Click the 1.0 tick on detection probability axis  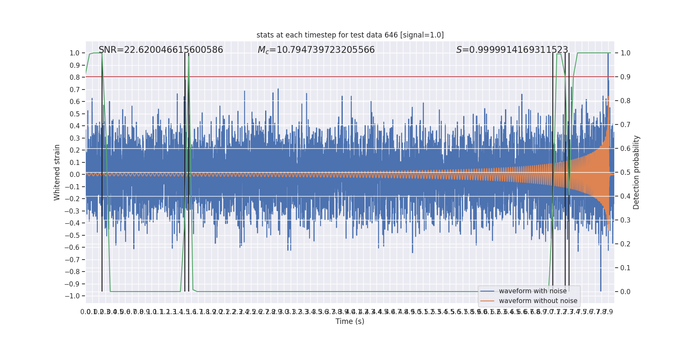point(625,53)
